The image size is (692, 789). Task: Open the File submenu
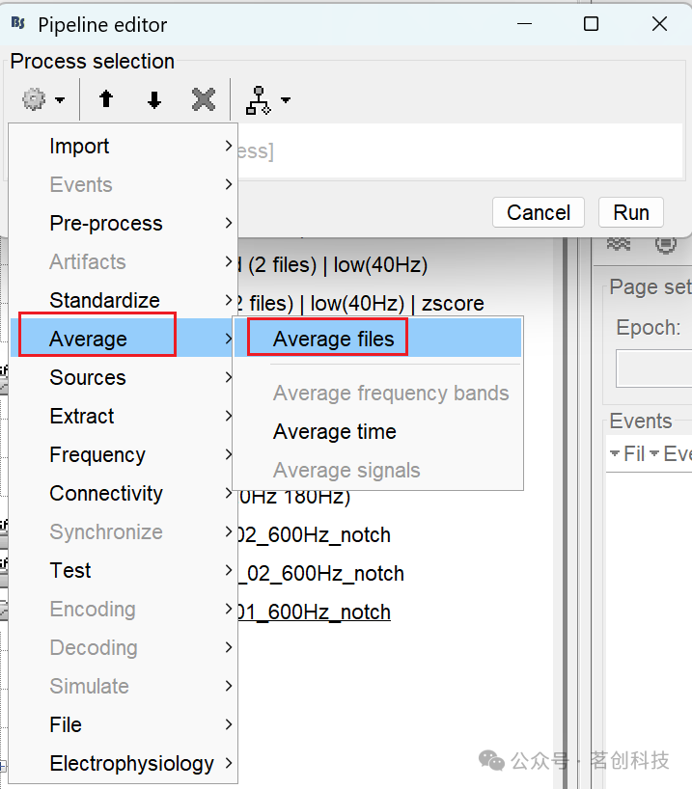[x=124, y=724]
